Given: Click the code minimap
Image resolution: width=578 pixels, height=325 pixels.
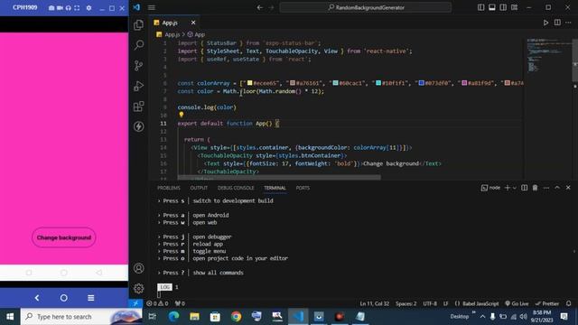Looking at the screenshot, I should coord(548,55).
